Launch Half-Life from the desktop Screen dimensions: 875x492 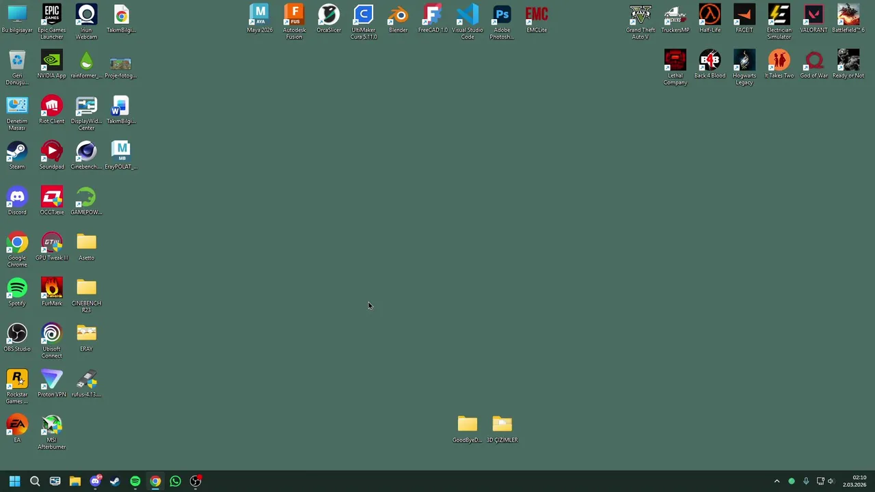tap(710, 18)
